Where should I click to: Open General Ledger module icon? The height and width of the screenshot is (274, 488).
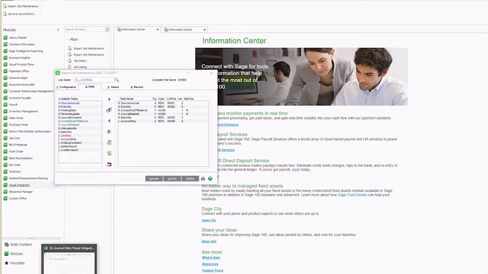tap(5, 78)
